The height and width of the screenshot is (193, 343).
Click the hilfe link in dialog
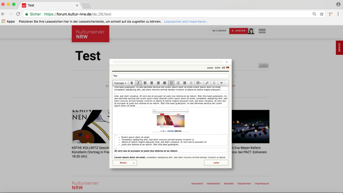(x=218, y=68)
